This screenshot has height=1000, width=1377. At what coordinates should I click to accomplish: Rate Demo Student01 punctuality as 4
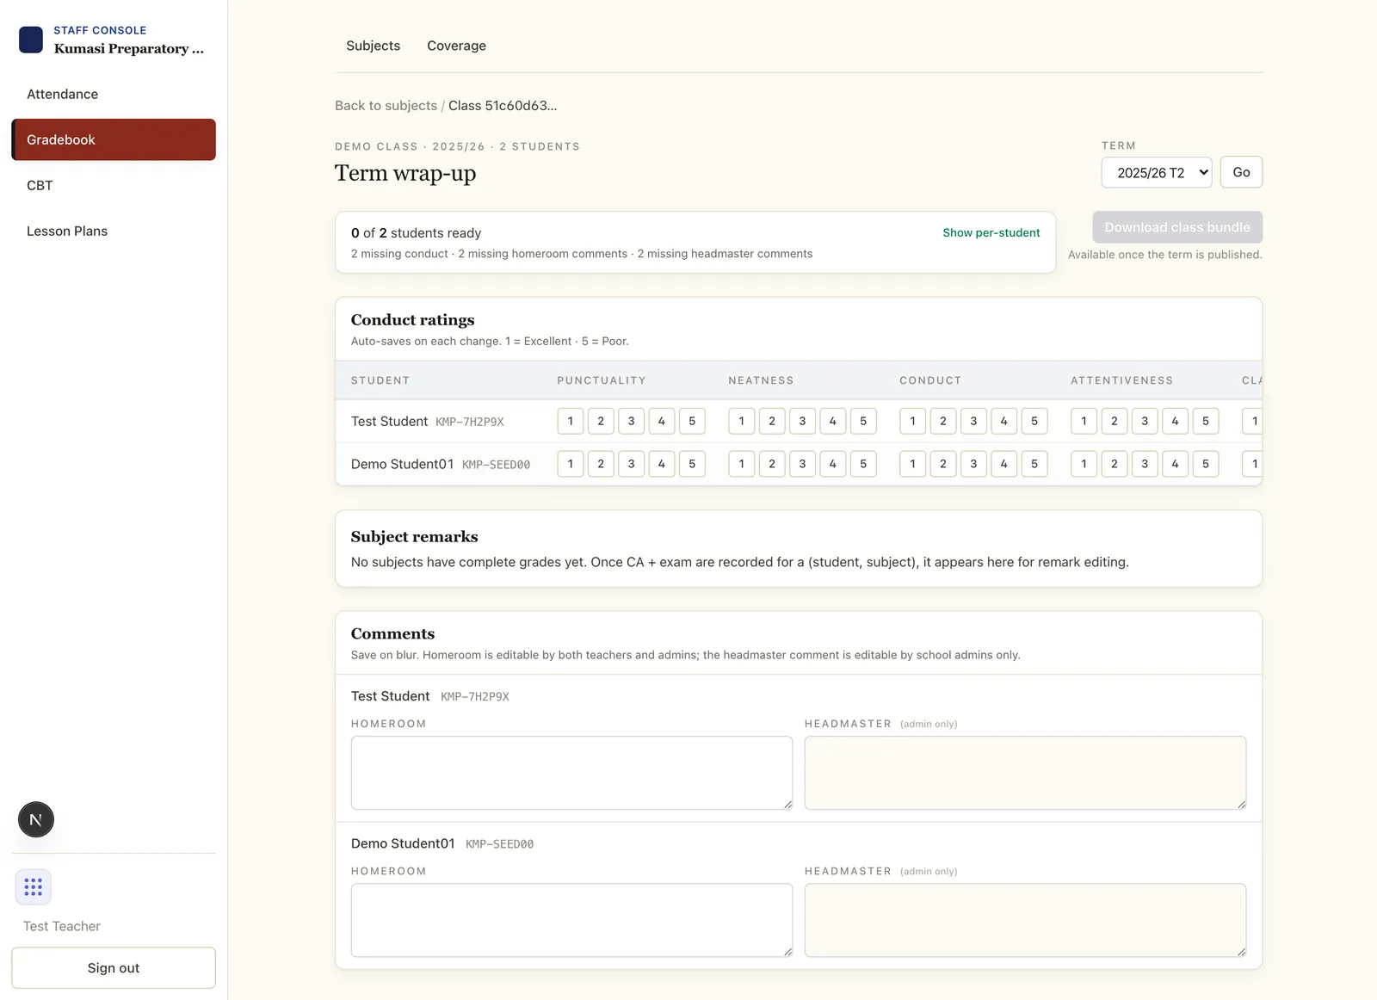[x=662, y=464]
